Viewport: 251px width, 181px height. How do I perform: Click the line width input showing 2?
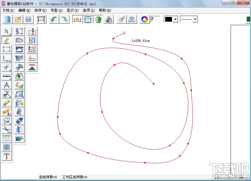pyautogui.click(x=155, y=19)
